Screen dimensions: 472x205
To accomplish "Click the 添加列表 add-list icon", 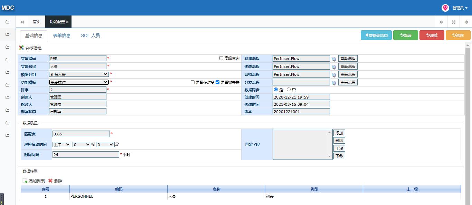I will pyautogui.click(x=25, y=181).
